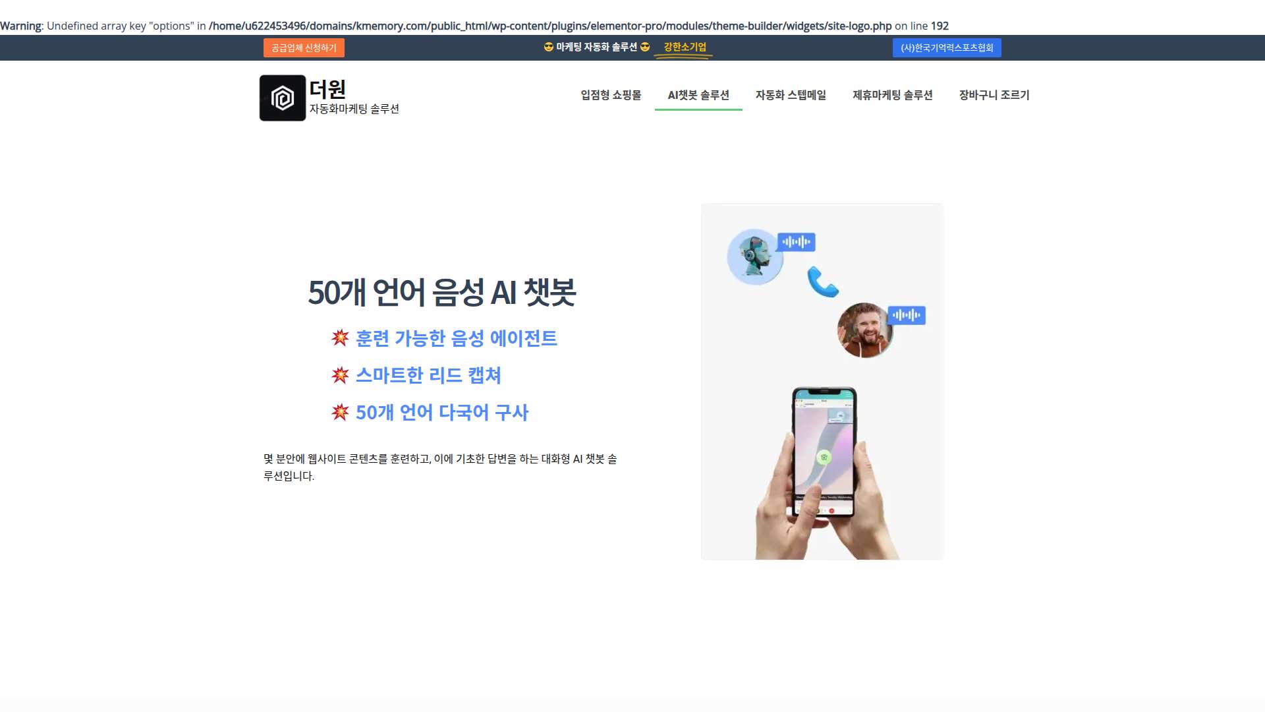
Task: Select the AI챗봇 솔루션 menu item
Action: pos(698,95)
